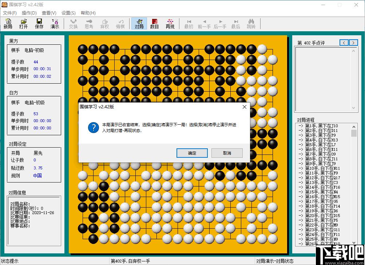
Task: Open a game file with 打开
Action: 24,24
